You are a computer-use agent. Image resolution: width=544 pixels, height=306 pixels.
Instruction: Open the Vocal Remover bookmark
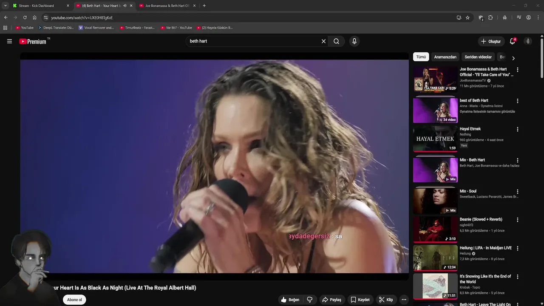pyautogui.click(x=96, y=28)
